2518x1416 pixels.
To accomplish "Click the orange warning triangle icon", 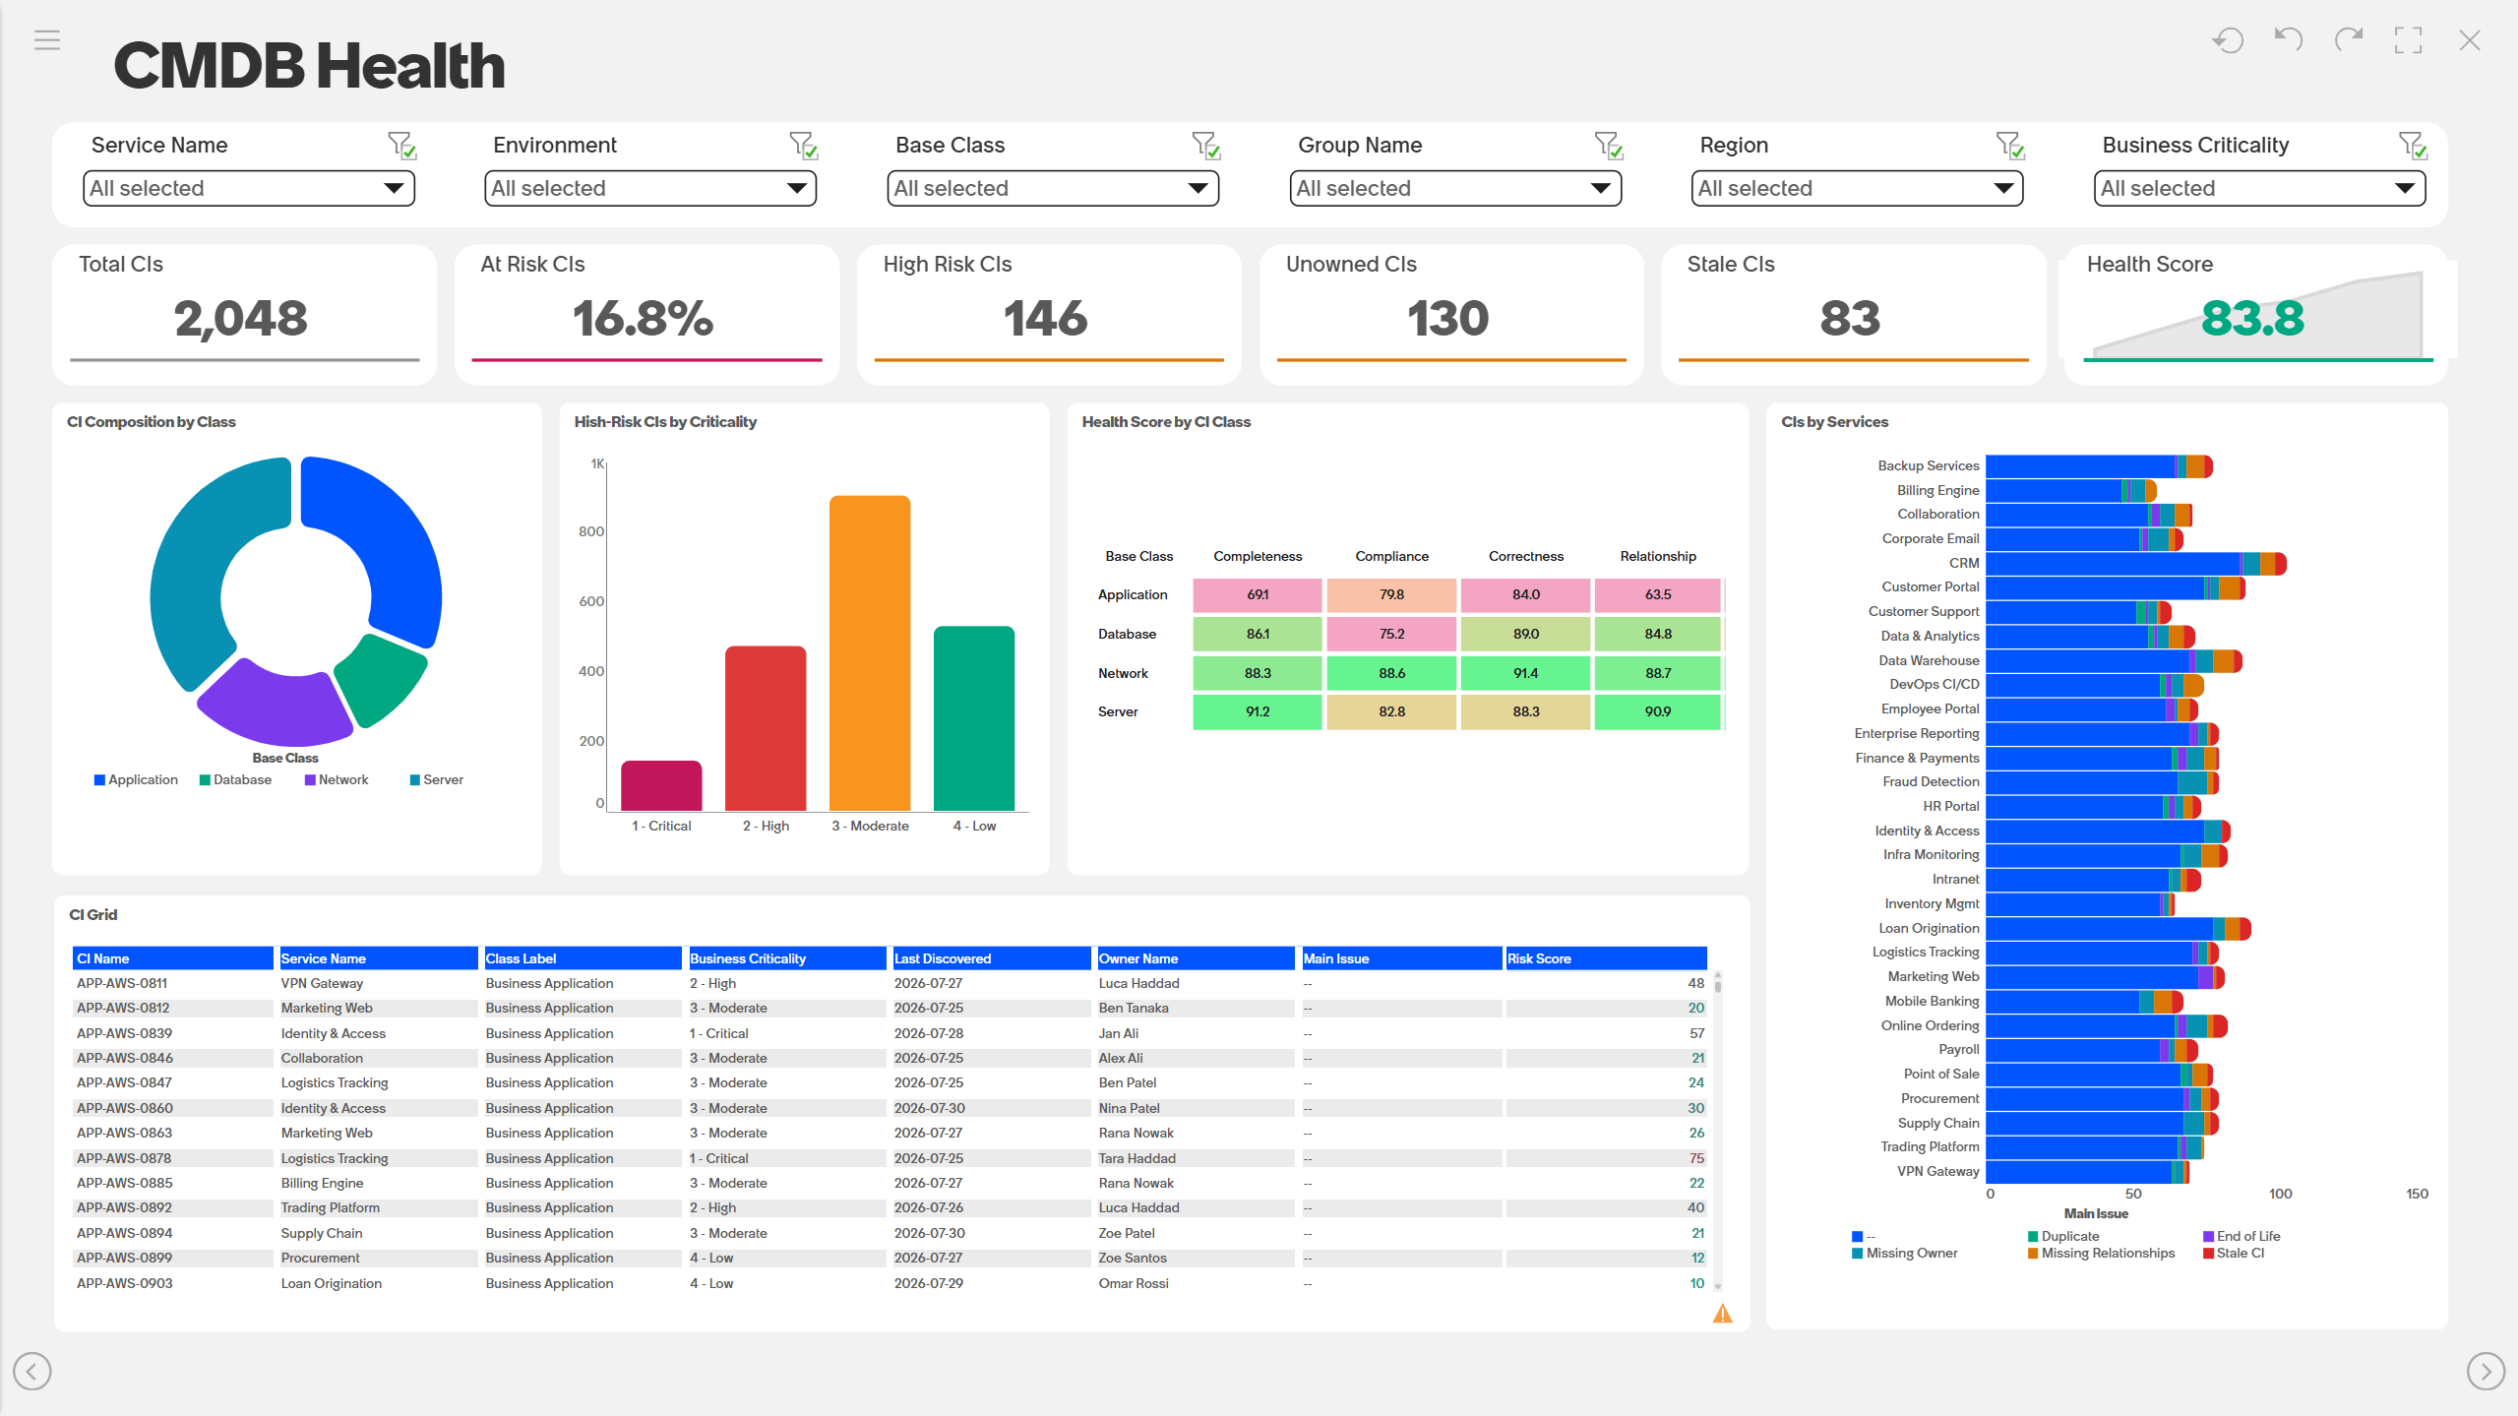I will (x=1722, y=1314).
